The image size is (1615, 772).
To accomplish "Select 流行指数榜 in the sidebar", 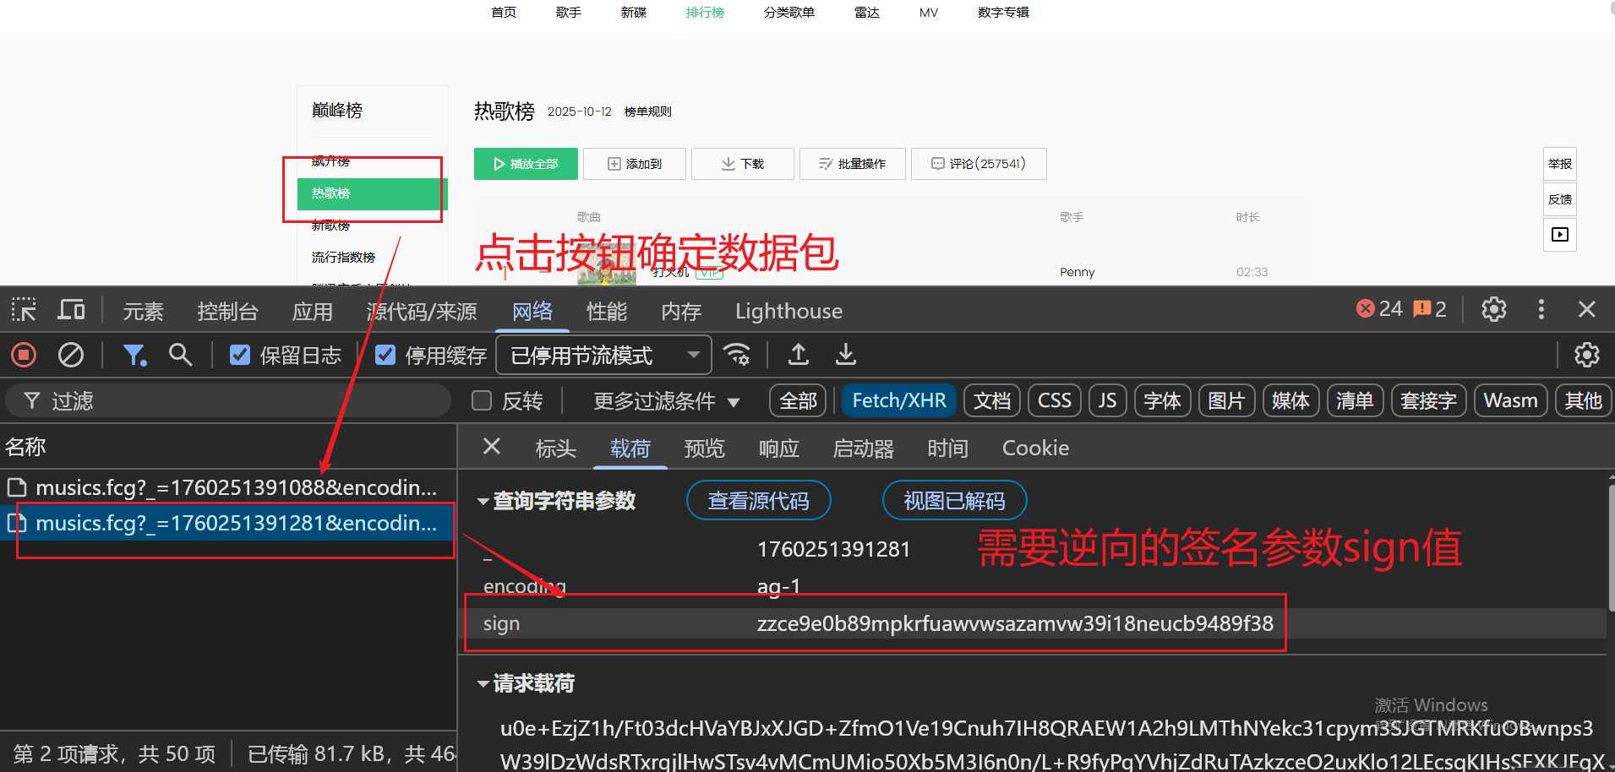I will [343, 257].
